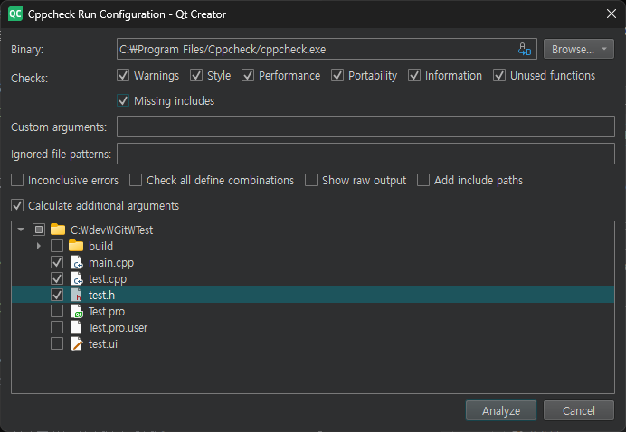Image resolution: width=626 pixels, height=432 pixels.
Task: Click the variable substitution icon in Binary field
Action: [x=524, y=49]
